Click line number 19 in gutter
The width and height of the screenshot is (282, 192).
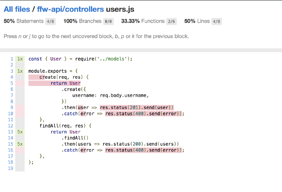point(10,168)
